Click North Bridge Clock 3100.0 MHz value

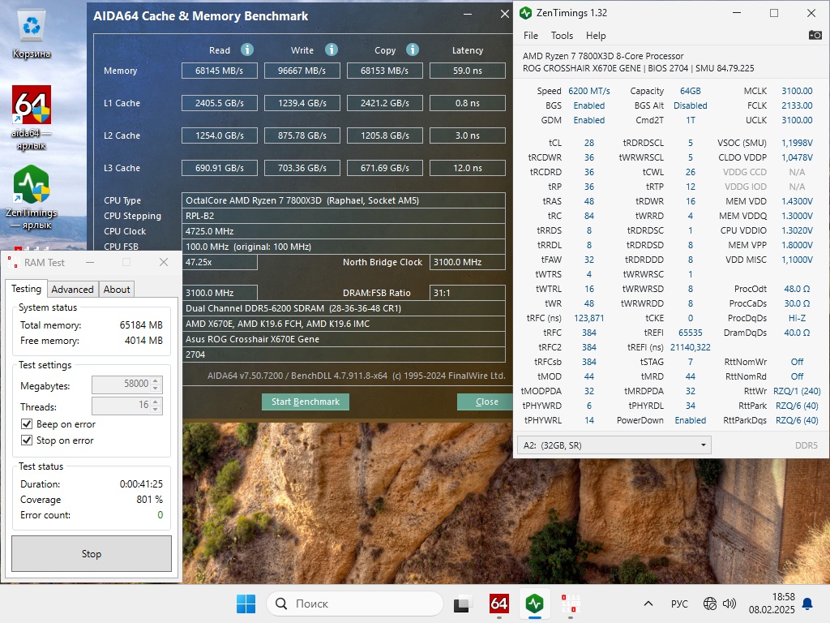468,262
